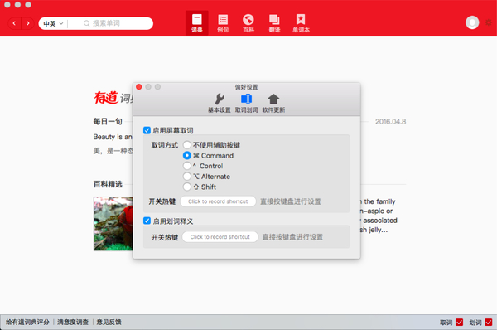Open the 百科 encyclopedia tab

248,23
